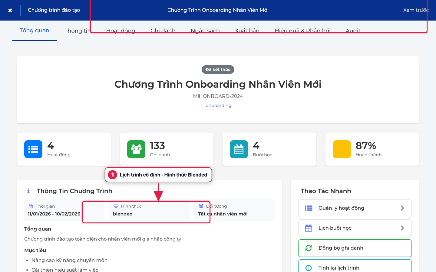Click blue list icon on Hoạt động card
The width and height of the screenshot is (436, 272).
pos(33,149)
